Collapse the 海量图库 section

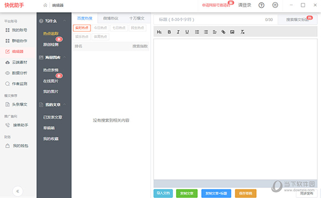[65, 57]
